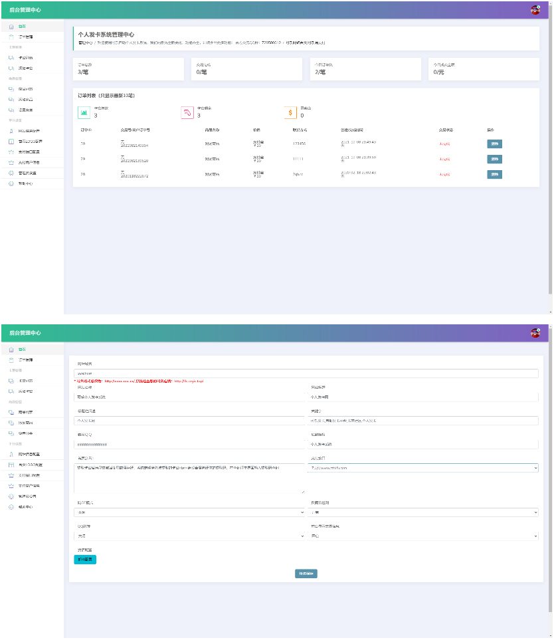This screenshot has height=644, width=554.
Task: Click the 首页LOGO配置 icon on settings page sidebar
Action: [11, 465]
